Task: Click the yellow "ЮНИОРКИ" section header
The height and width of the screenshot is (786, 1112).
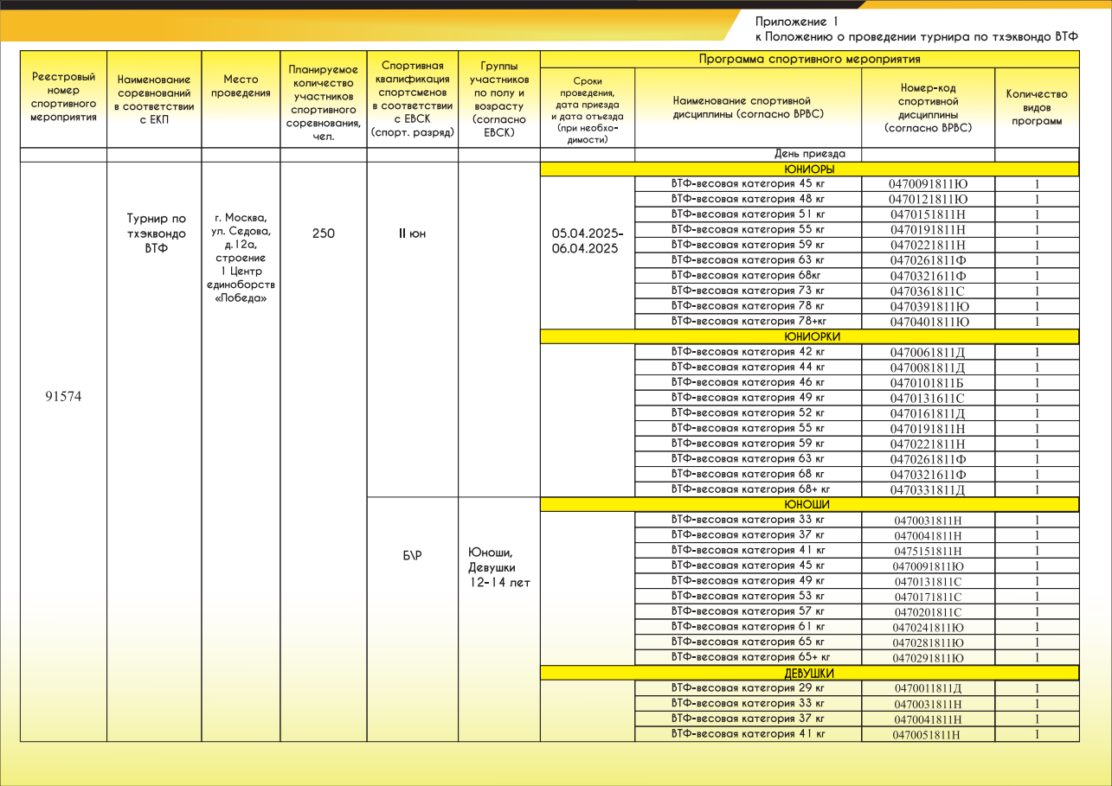Action: coord(809,337)
